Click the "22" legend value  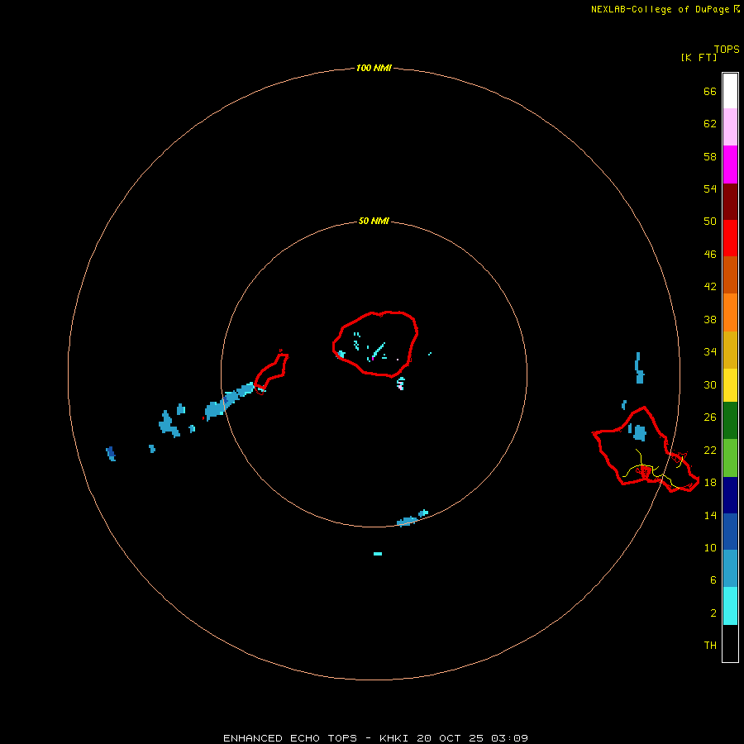coord(710,450)
